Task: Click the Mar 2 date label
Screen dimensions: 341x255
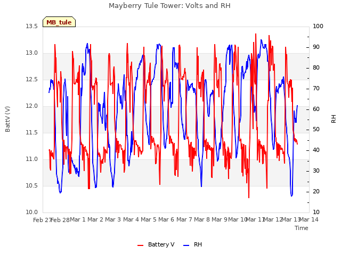Action: click(95, 219)
